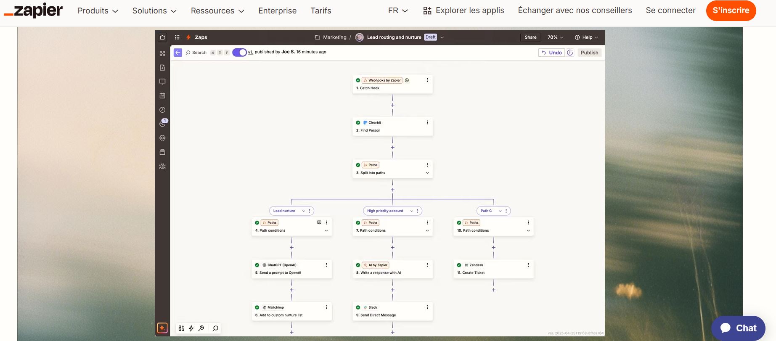The width and height of the screenshot is (776, 341).
Task: Open the components sidebar icon
Action: [x=162, y=53]
